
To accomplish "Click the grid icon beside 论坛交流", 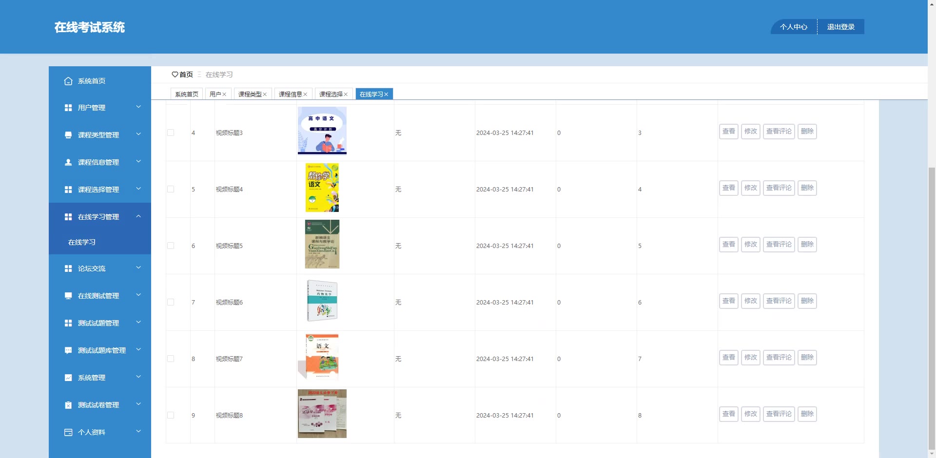I will pos(68,268).
